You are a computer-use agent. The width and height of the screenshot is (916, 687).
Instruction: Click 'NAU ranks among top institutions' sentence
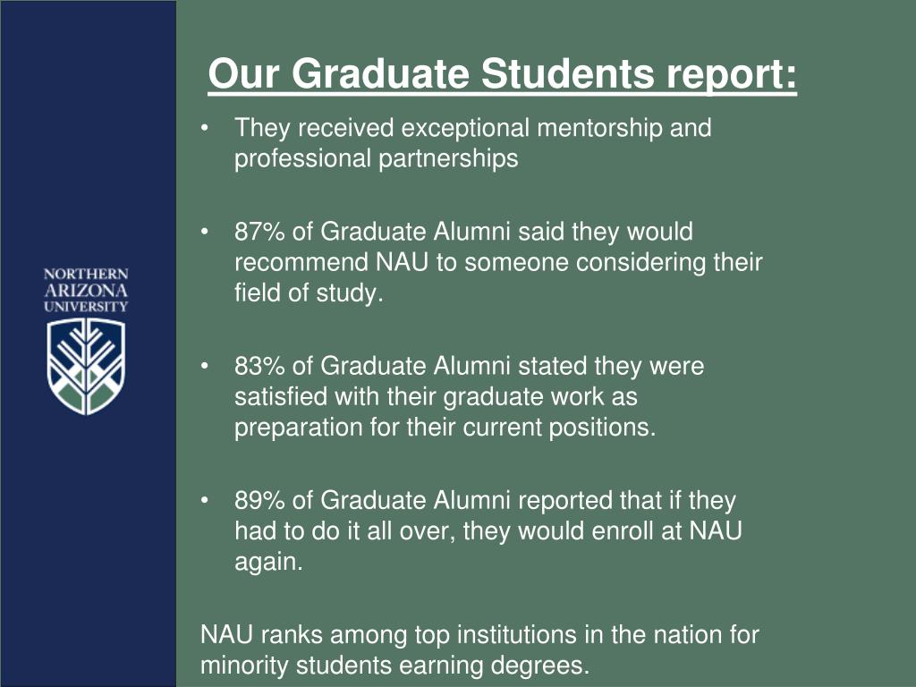(479, 634)
